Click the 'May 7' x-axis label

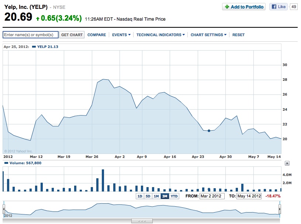point(253,157)
